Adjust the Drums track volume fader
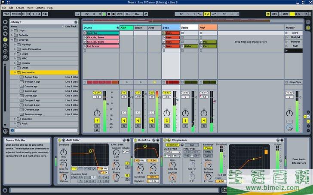This screenshot has height=195, width=313. click(x=107, y=104)
